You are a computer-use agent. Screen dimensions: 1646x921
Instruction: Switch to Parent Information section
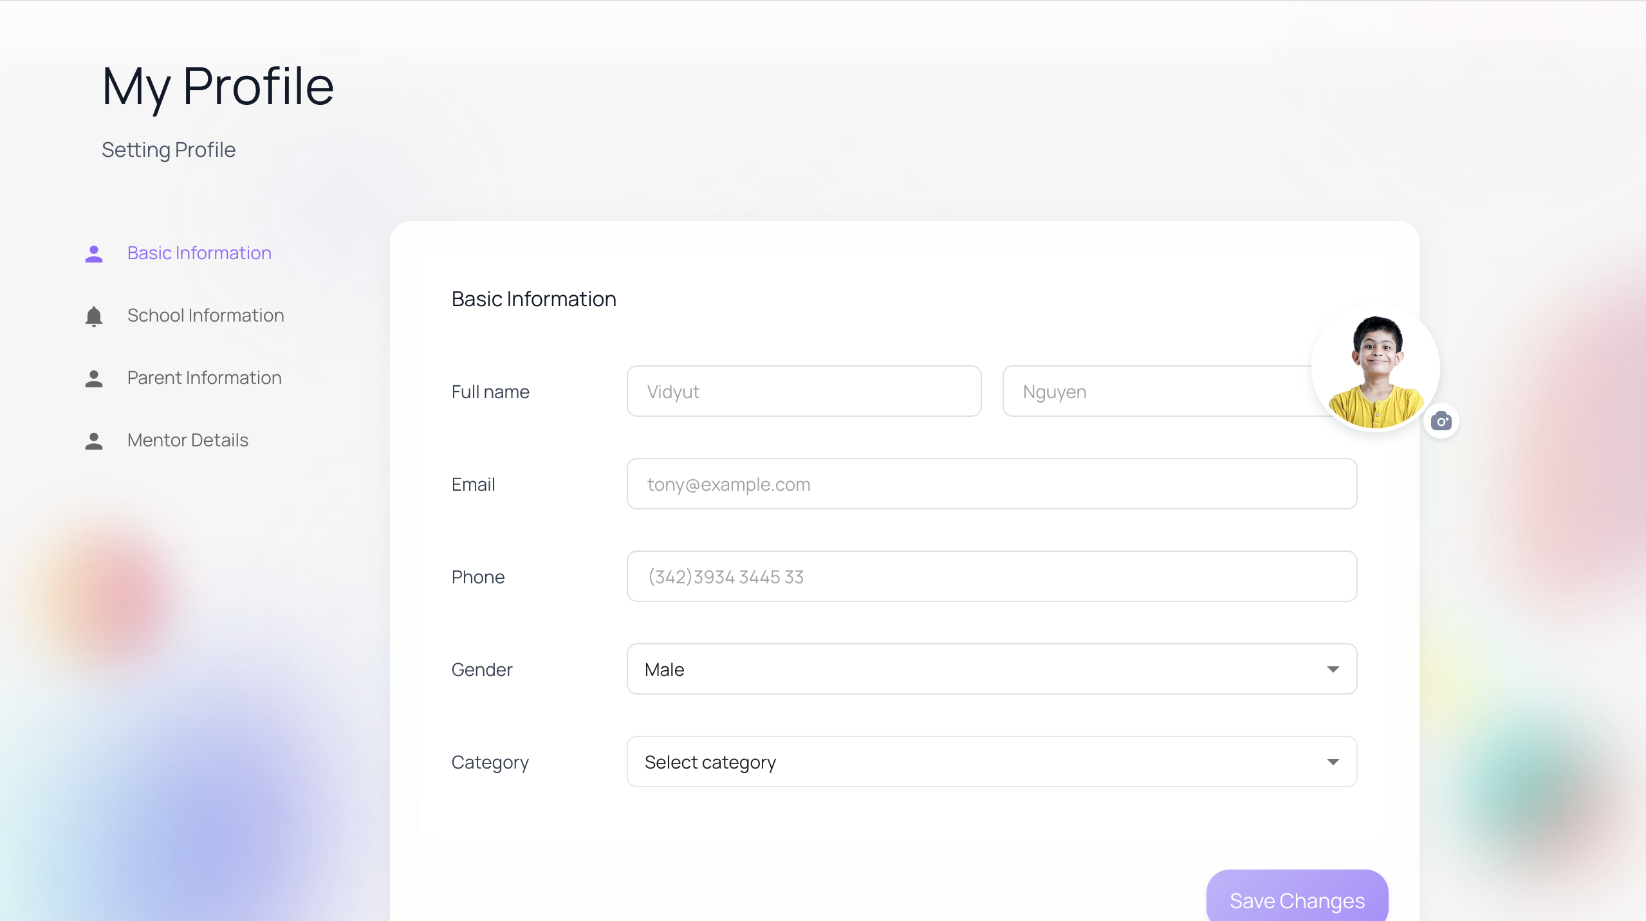point(205,378)
